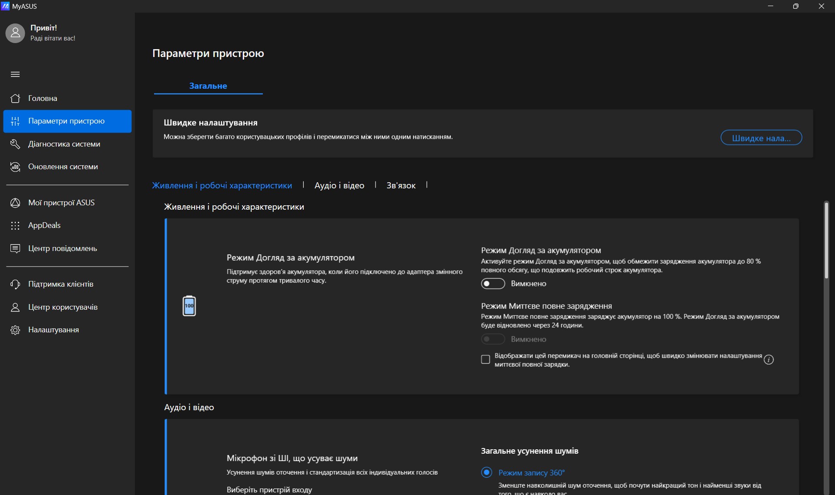
Task: Open Оновлення системи update icon
Action: [x=15, y=167]
